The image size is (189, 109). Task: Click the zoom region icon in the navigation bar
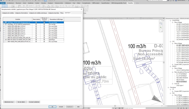[x=161, y=27]
